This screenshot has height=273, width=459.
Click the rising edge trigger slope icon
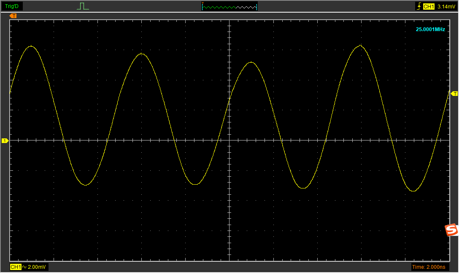coord(419,6)
